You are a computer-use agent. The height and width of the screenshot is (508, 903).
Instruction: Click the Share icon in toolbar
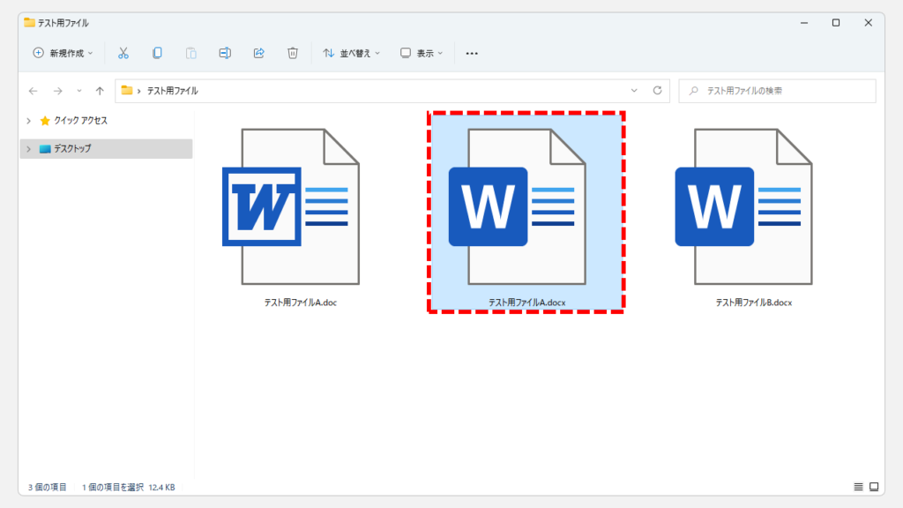click(x=258, y=53)
